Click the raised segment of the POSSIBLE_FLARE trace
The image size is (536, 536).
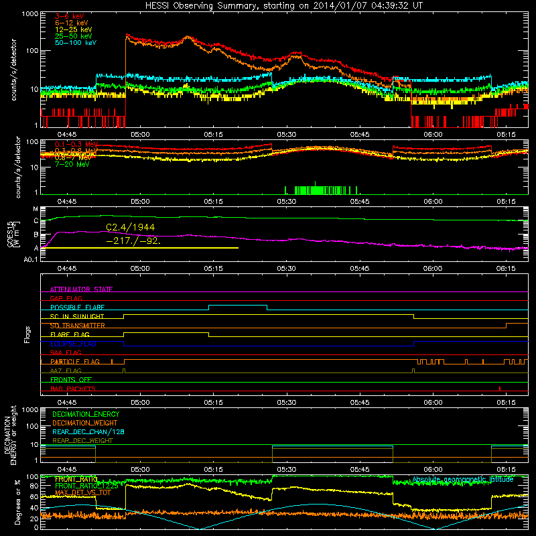pyautogui.click(x=238, y=306)
